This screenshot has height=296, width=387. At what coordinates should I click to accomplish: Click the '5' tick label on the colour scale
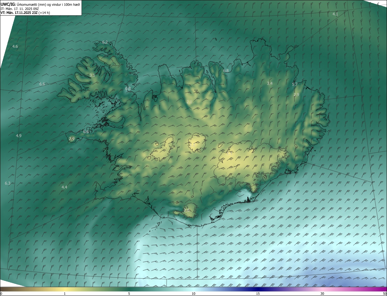click(x=129, y=294)
